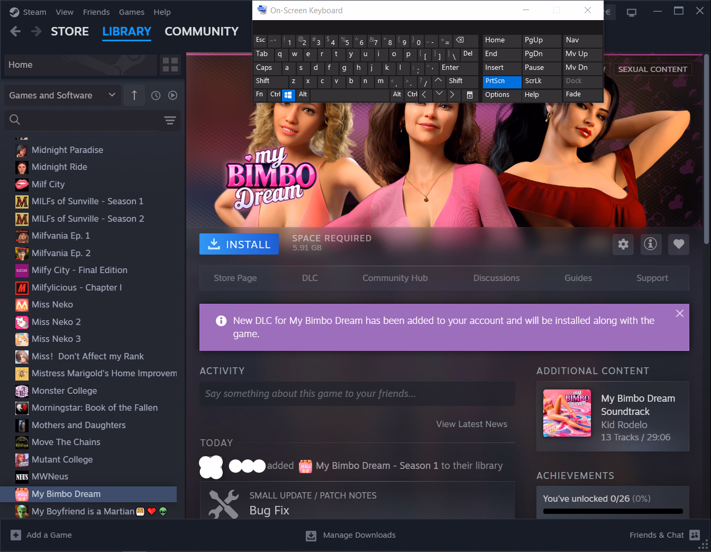Viewport: 711px width, 552px height.
Task: Click the library search magnifier icon
Action: click(15, 120)
